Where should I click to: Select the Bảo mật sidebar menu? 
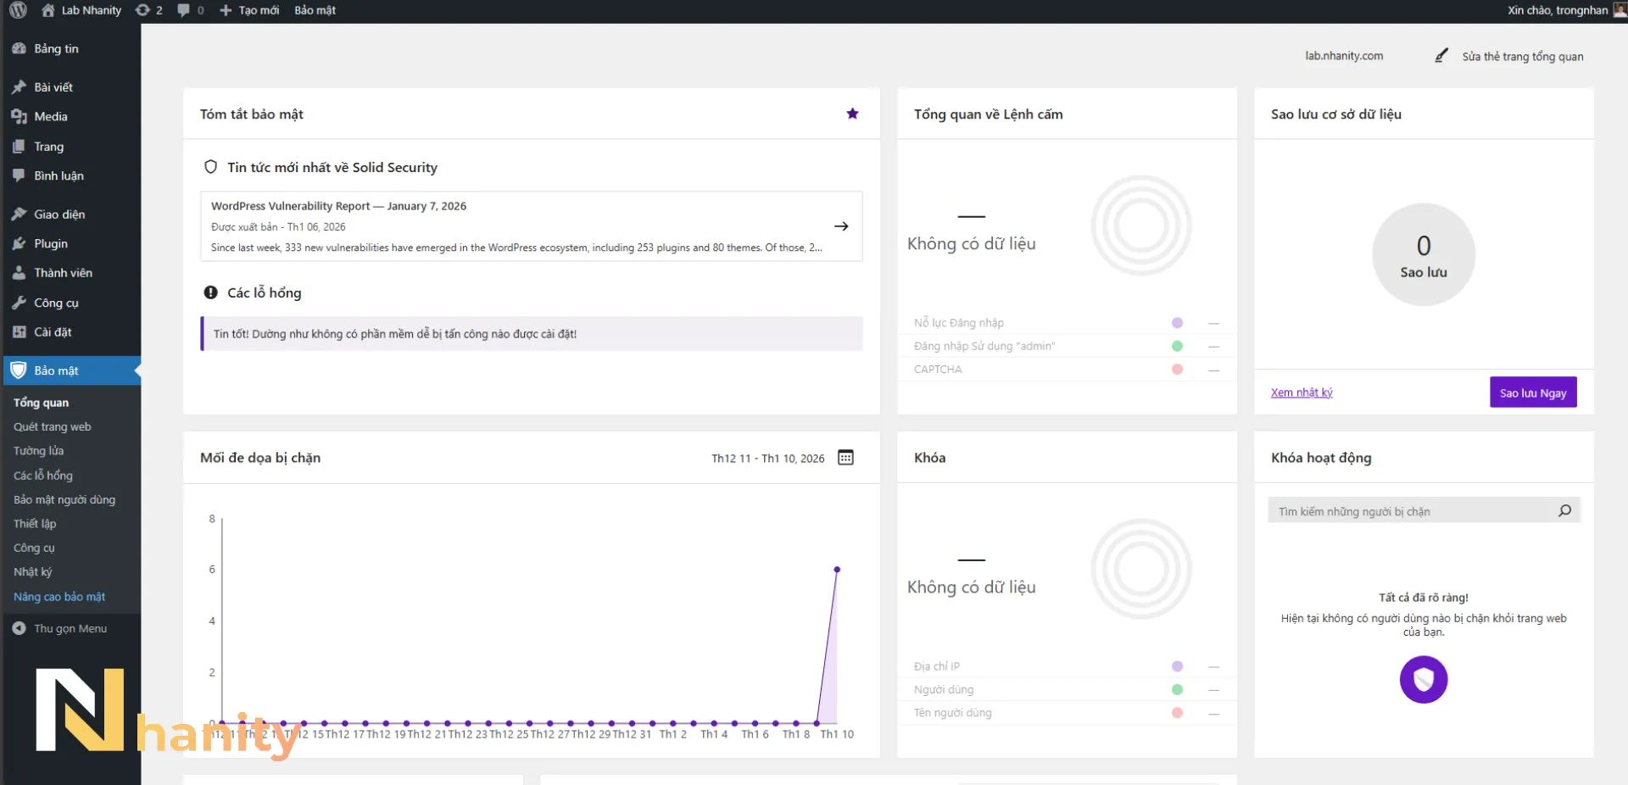70,370
